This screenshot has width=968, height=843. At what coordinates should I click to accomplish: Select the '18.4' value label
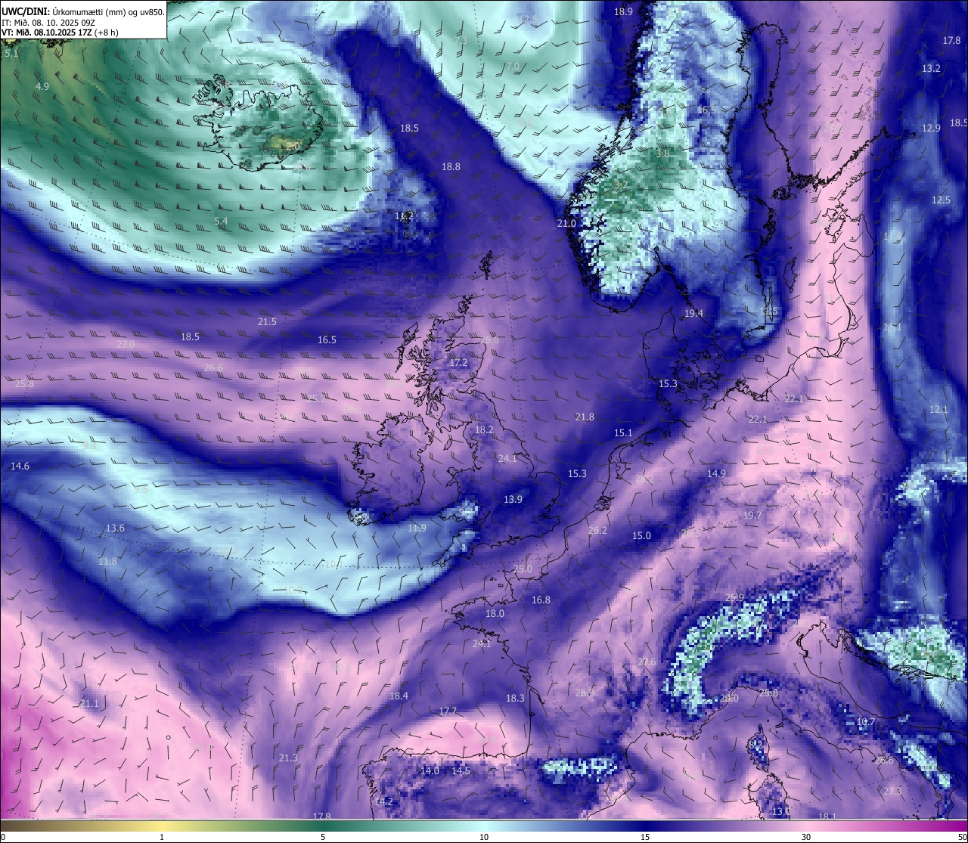399,696
